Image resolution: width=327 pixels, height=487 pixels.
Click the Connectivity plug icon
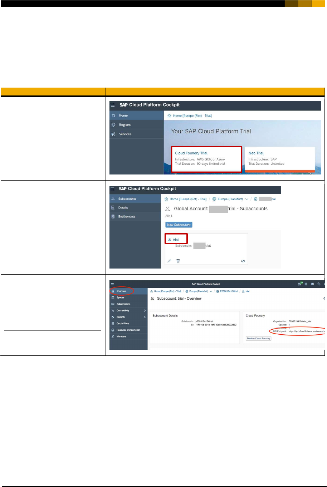click(113, 311)
